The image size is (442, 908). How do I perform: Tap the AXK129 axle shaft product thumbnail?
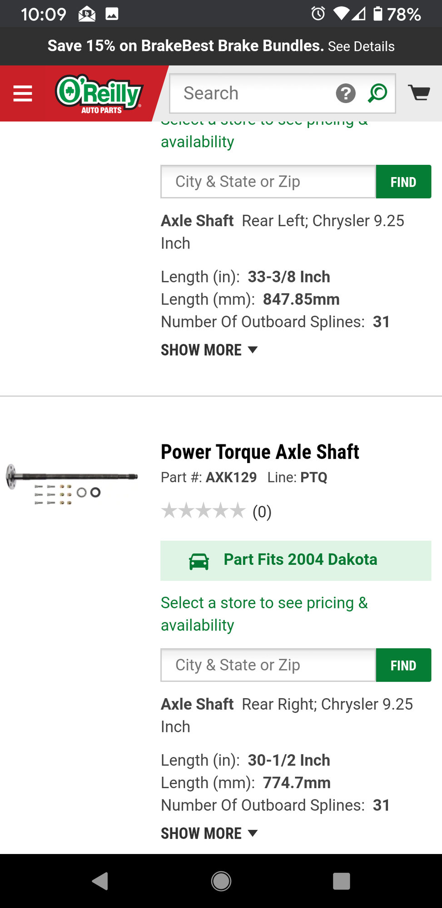pos(72,484)
